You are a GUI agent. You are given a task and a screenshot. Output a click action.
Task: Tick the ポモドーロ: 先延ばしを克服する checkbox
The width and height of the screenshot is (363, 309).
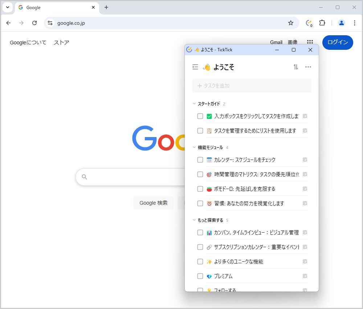[x=200, y=189]
